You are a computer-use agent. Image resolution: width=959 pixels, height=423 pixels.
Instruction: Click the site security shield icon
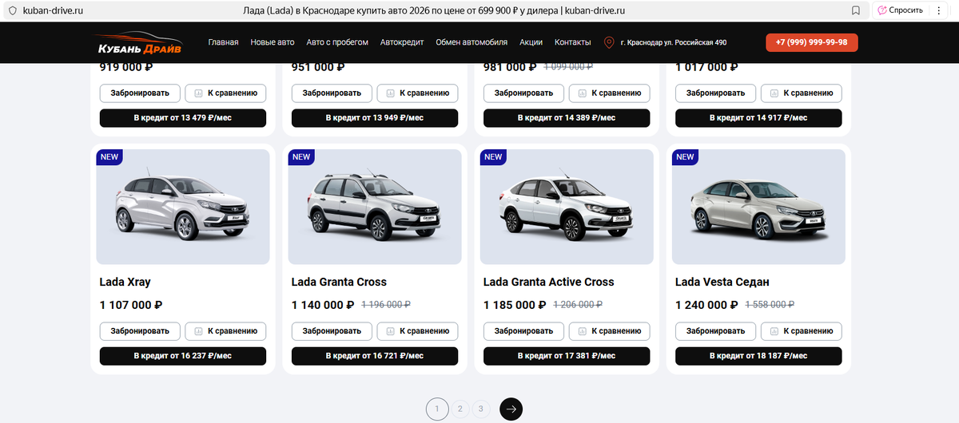tap(13, 10)
